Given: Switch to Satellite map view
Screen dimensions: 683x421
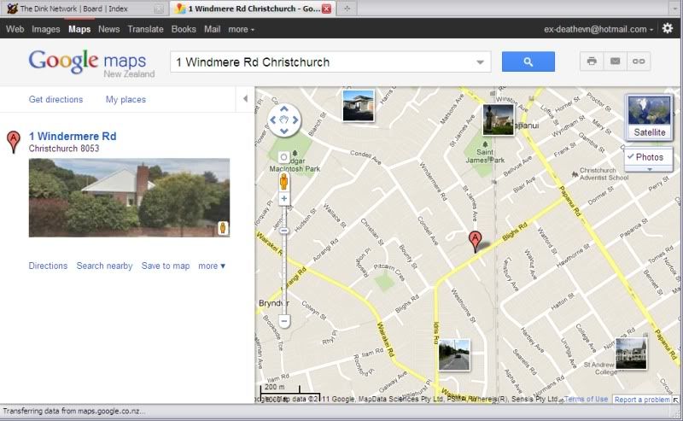Looking at the screenshot, I should (x=649, y=117).
